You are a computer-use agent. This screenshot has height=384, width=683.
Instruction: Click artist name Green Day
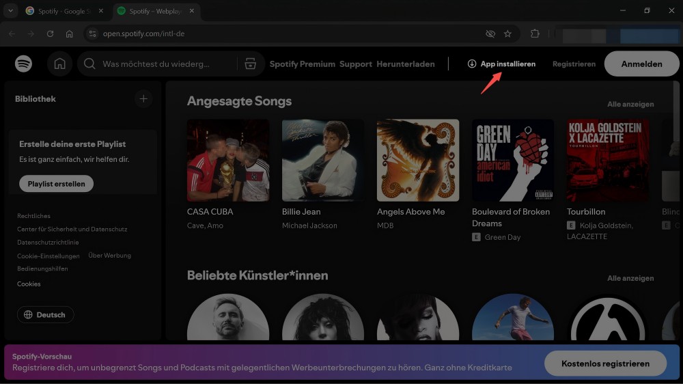[502, 237]
